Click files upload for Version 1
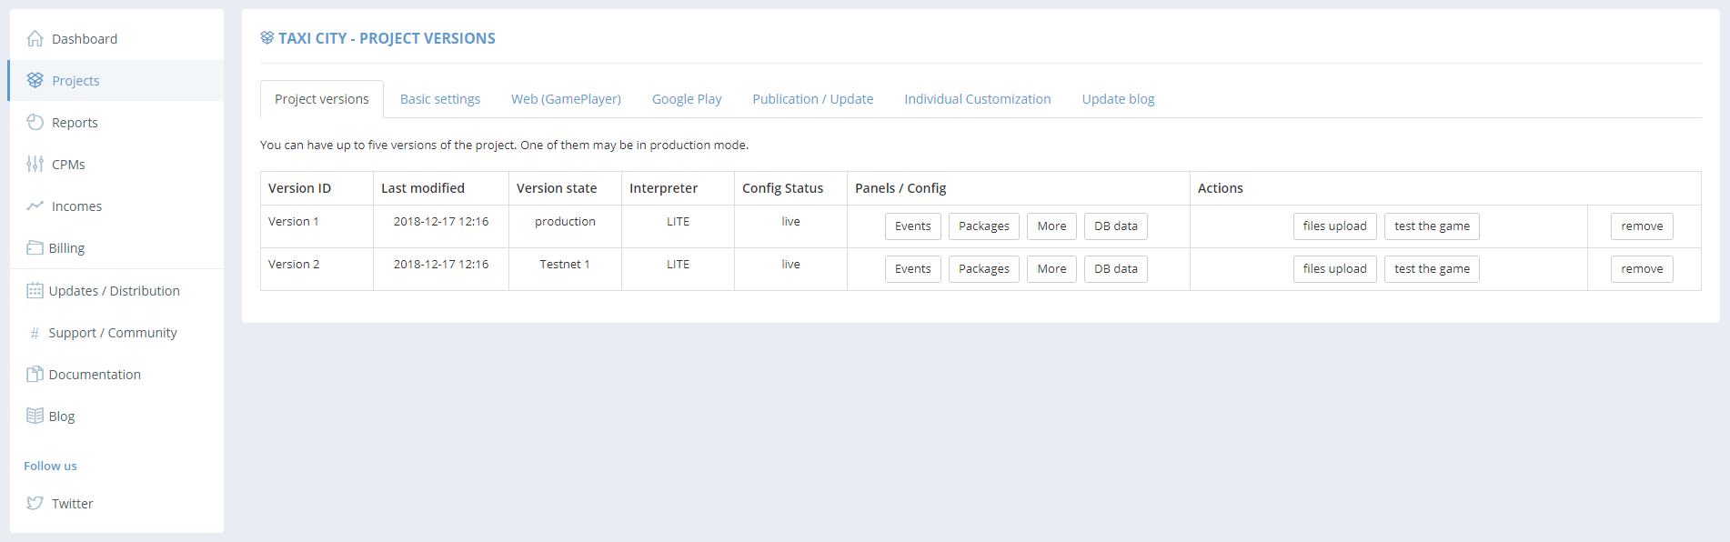 point(1334,226)
